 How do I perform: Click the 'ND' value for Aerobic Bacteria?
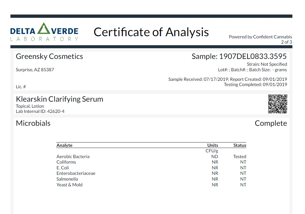click(x=215, y=156)
